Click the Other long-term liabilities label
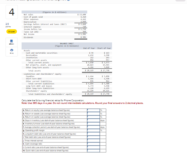187x158 pixels. pos(40,88)
